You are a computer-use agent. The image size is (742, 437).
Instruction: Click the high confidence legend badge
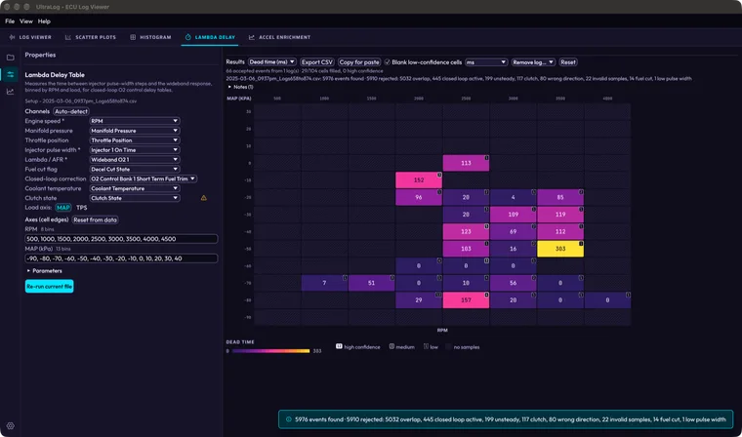pos(339,346)
